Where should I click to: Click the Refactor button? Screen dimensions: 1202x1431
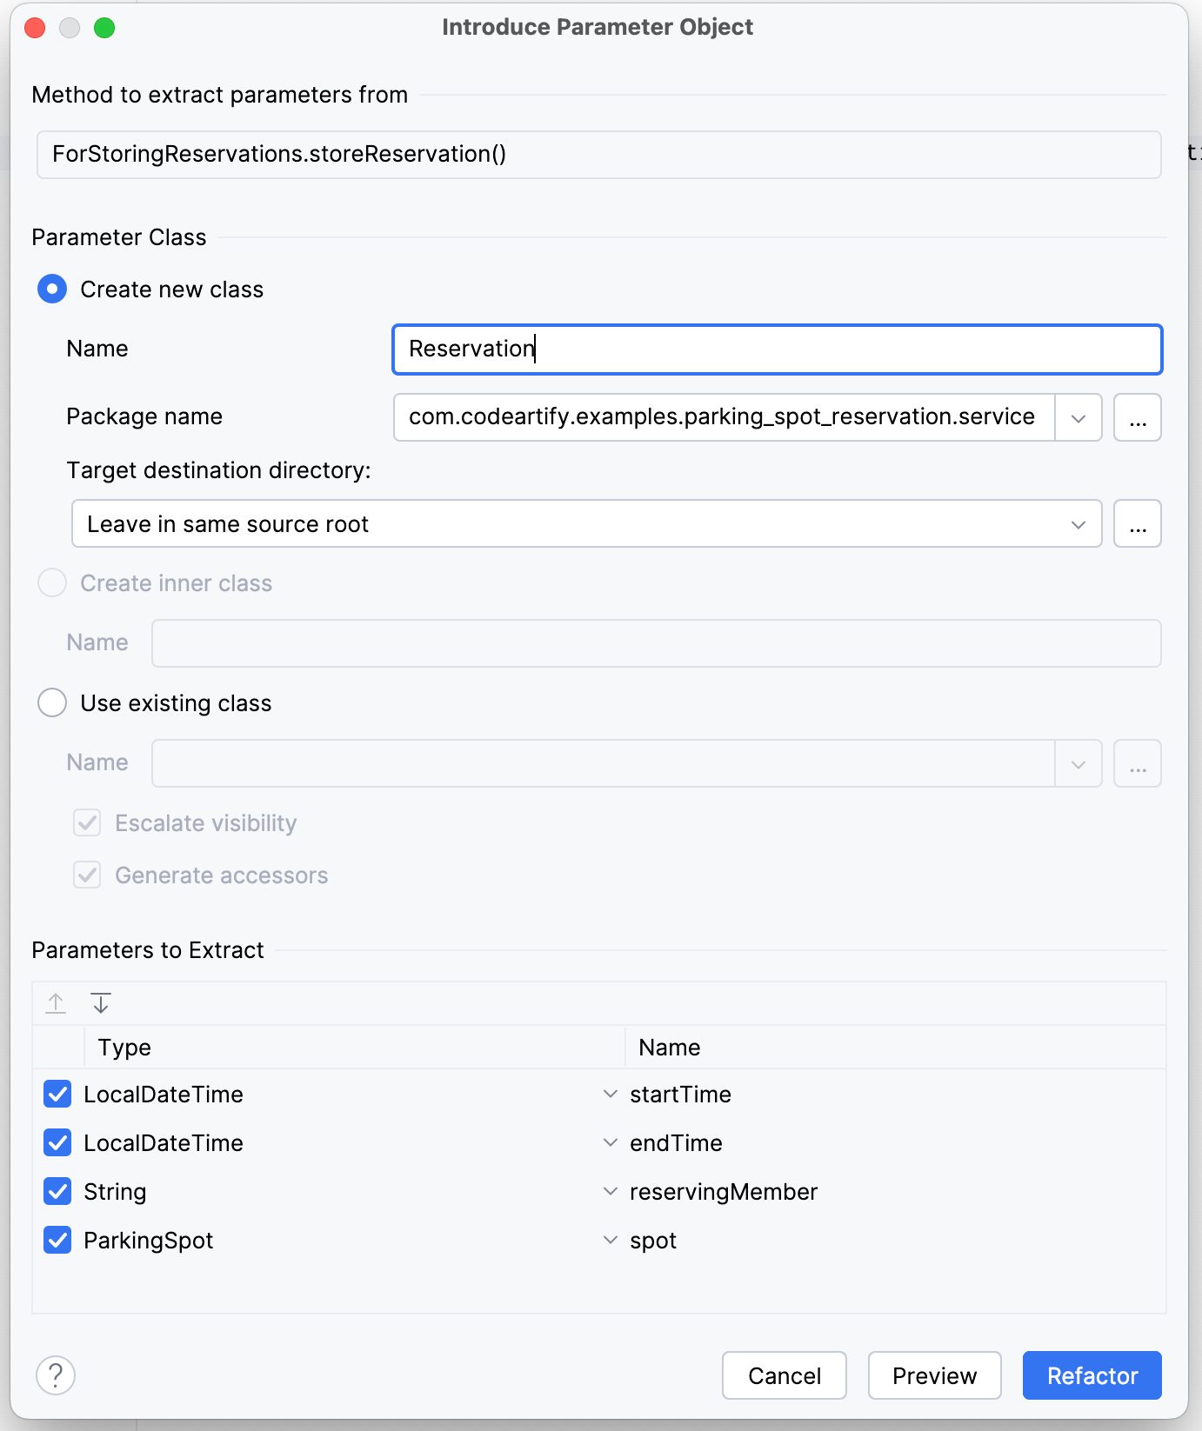1092,1375
